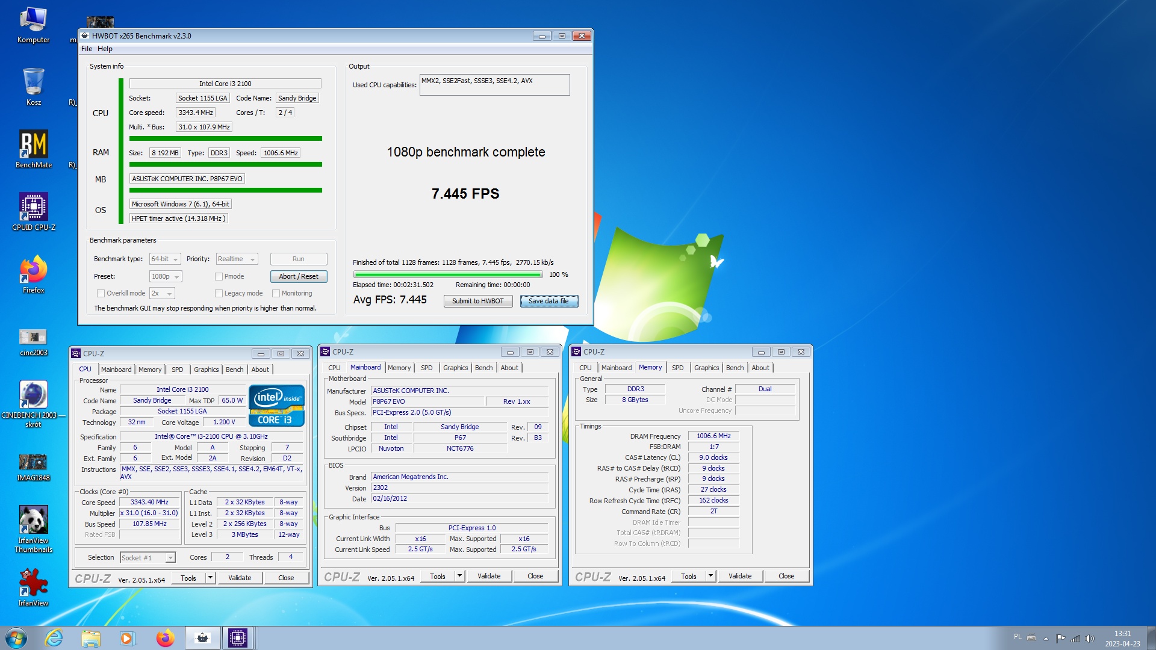The height and width of the screenshot is (650, 1156).
Task: Open the Firefox desktop shortcut
Action: pos(34,274)
